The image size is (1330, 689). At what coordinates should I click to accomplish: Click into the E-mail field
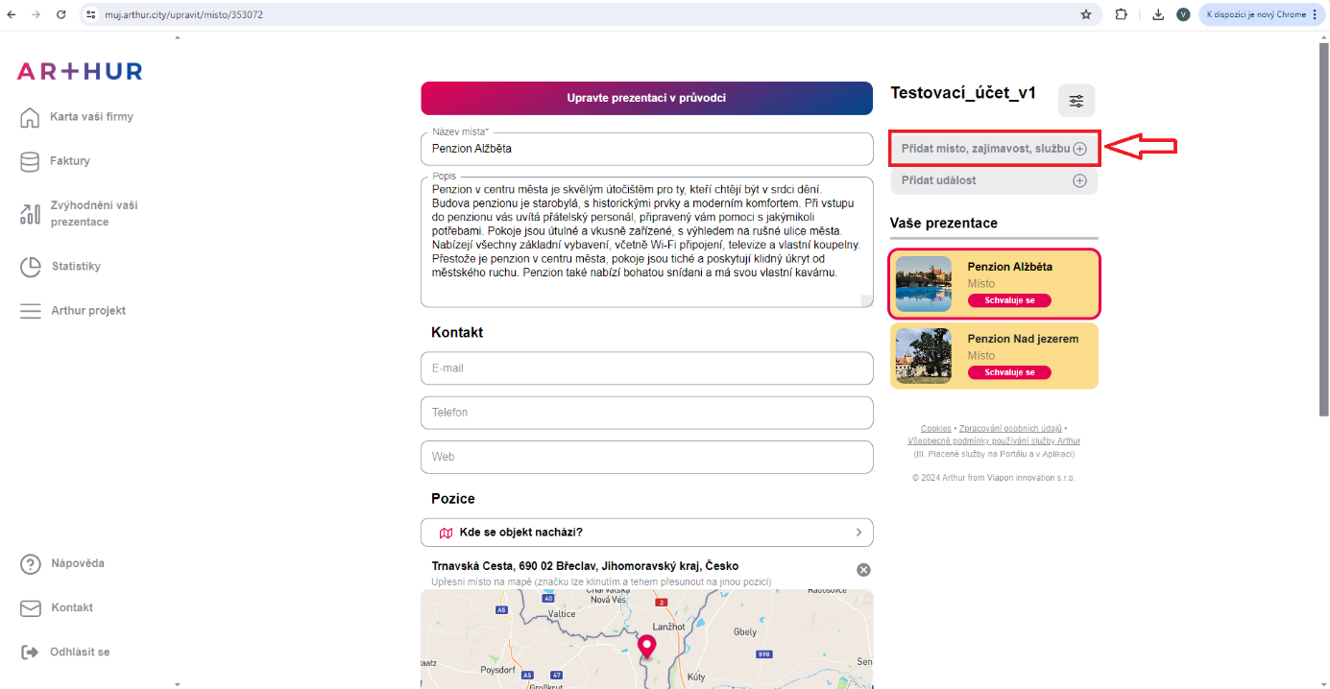pos(646,368)
